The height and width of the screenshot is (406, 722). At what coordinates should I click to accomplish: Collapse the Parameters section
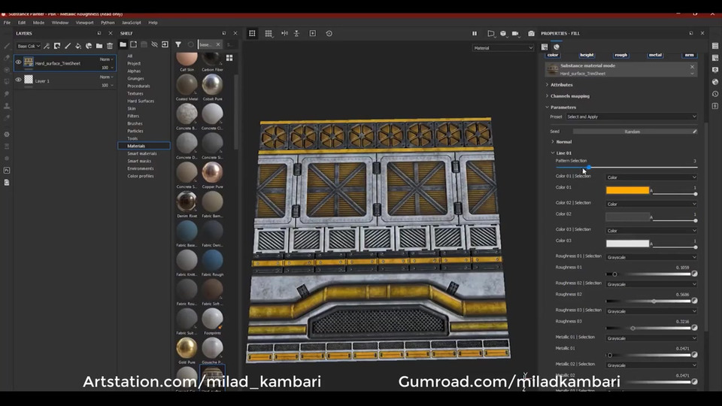pyautogui.click(x=563, y=108)
